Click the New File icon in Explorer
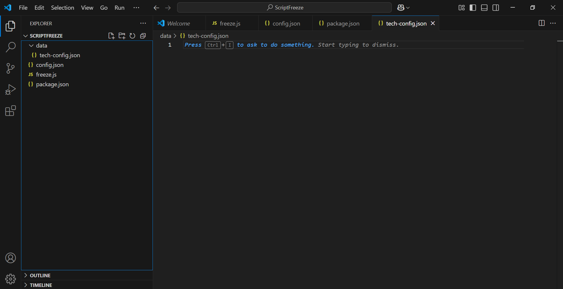This screenshot has width=563, height=289. click(x=111, y=36)
